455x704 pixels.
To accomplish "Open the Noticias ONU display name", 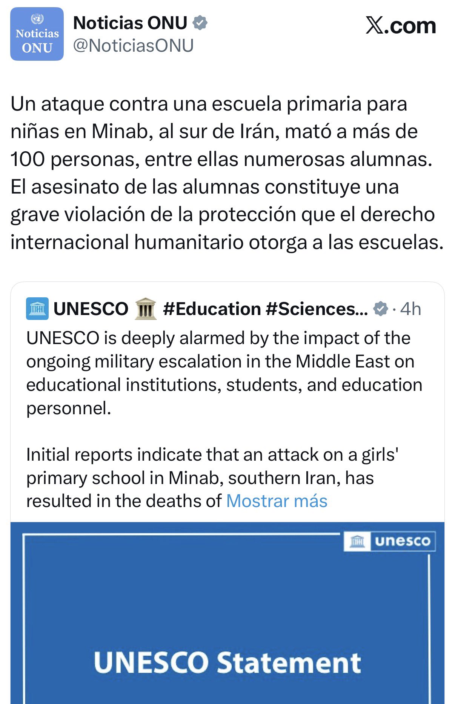I will point(130,23).
